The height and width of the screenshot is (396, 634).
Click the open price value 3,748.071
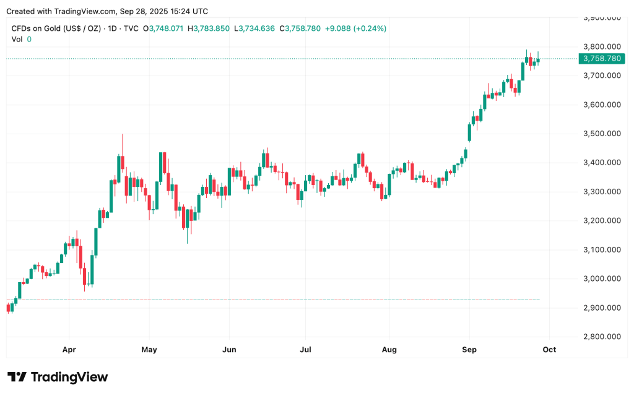167,28
